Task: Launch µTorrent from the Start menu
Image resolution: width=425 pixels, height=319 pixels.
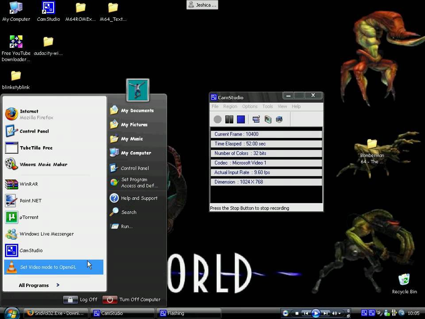Action: click(x=54, y=217)
